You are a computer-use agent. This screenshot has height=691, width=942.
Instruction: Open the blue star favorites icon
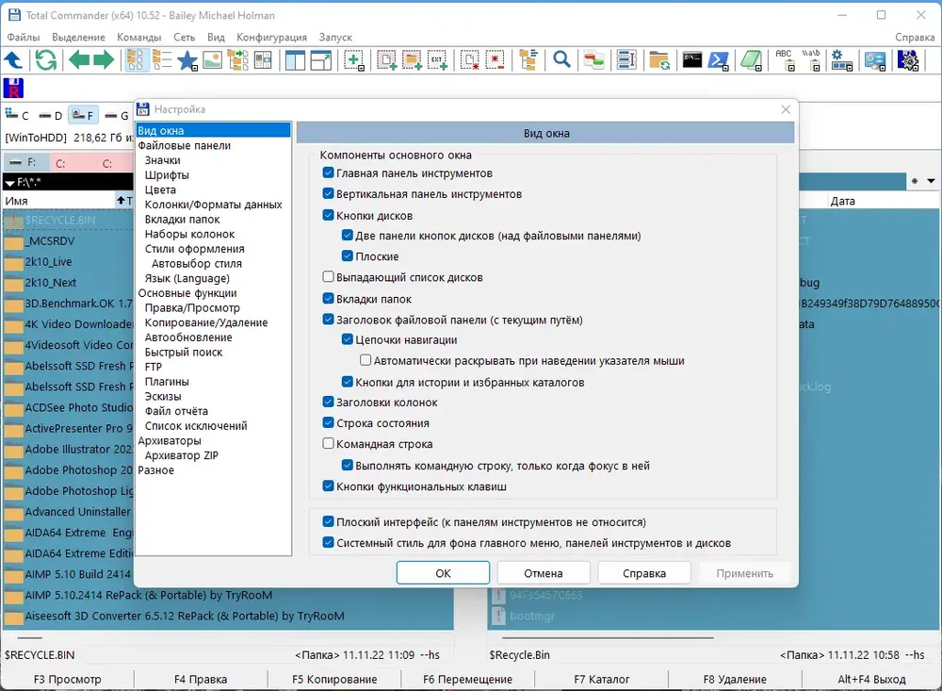coord(187,60)
